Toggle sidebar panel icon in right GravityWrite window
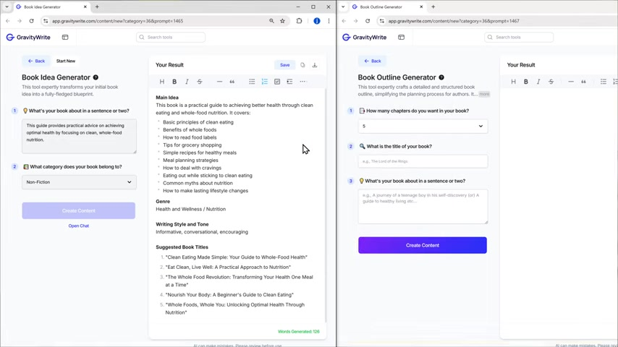 (401, 37)
